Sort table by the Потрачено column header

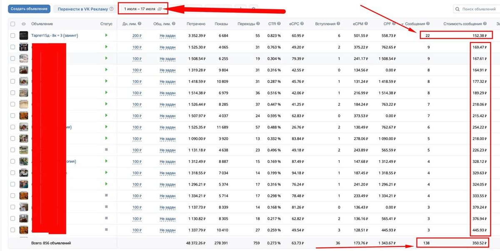tap(196, 24)
